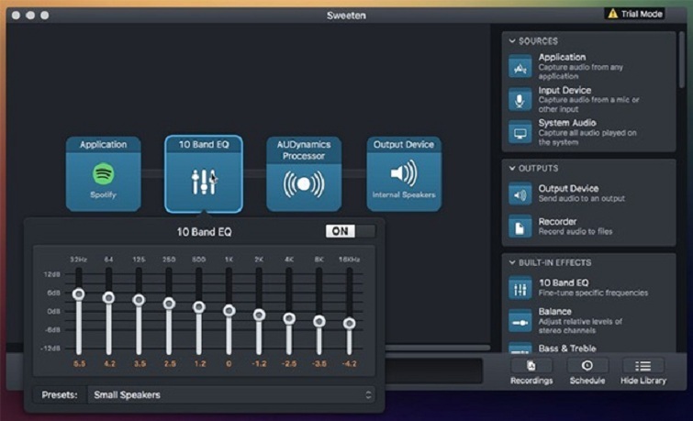Choose the System Audio source icon
Image resolution: width=693 pixels, height=421 pixels.
pos(520,132)
